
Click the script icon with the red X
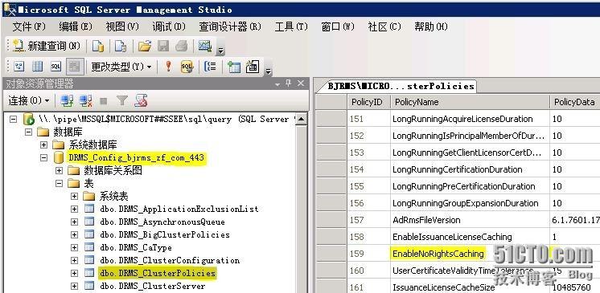pyautogui.click(x=141, y=101)
